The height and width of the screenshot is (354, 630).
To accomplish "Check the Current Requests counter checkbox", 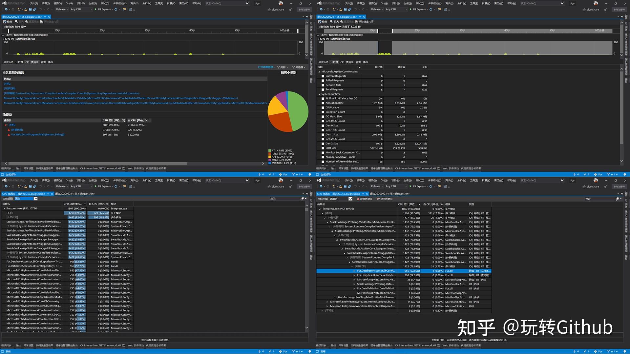I will [323, 76].
